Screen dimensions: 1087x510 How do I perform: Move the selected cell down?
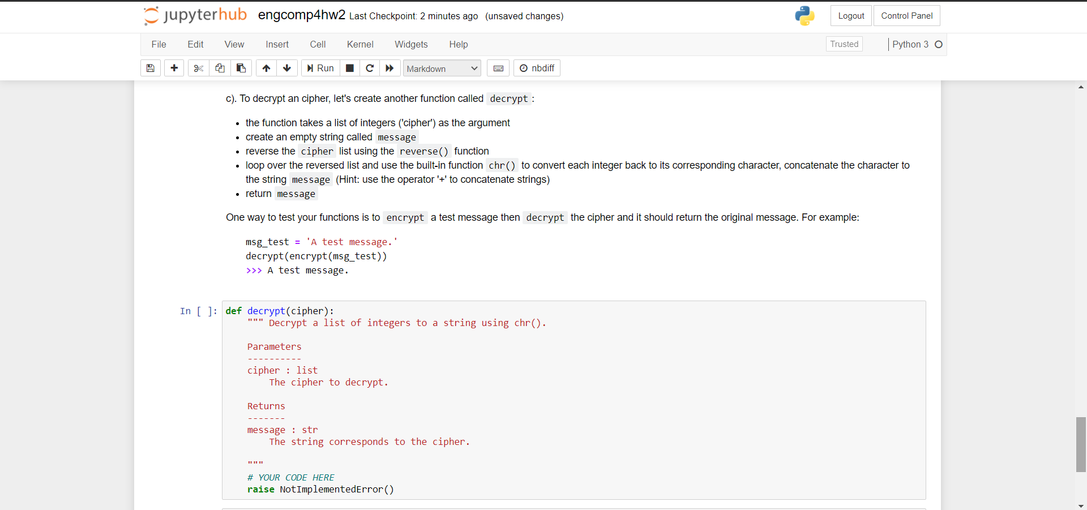pos(287,68)
